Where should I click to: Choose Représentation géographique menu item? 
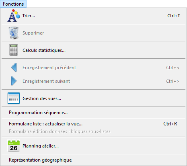tap(93, 160)
